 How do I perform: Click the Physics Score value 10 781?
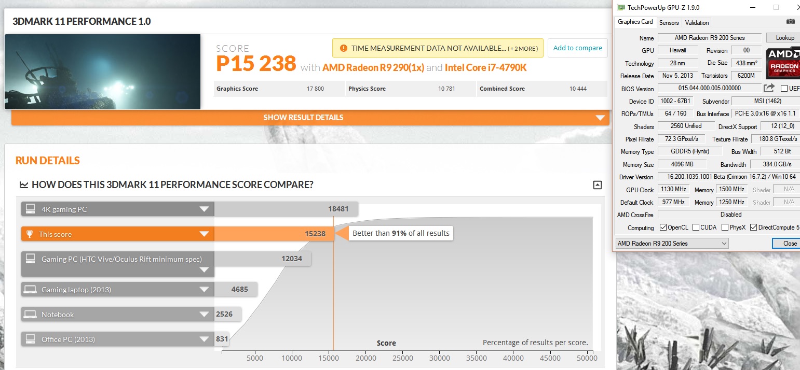pos(446,89)
